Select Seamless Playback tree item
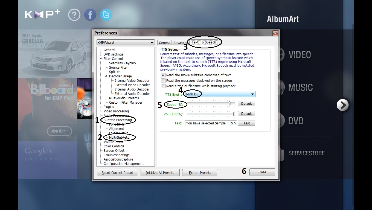Image resolution: width=372 pixels, height=210 pixels. [x=123, y=63]
